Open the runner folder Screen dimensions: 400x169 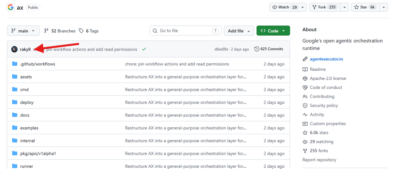tap(27, 166)
